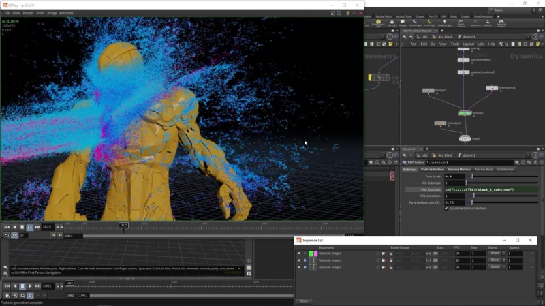Jump to first frame in MPlay

(x=7, y=227)
